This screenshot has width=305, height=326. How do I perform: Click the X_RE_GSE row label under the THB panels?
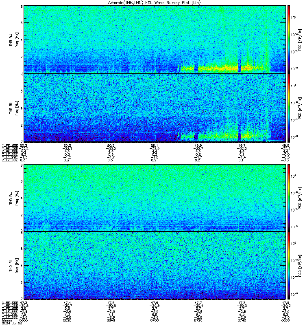(x=10, y=145)
